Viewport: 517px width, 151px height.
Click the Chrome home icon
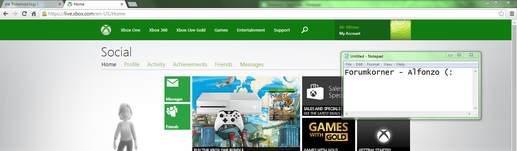tap(34, 14)
